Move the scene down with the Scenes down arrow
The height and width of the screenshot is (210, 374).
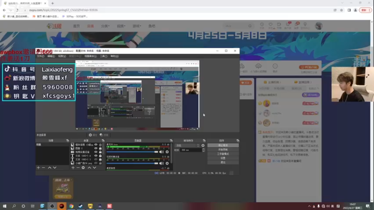[55, 168]
